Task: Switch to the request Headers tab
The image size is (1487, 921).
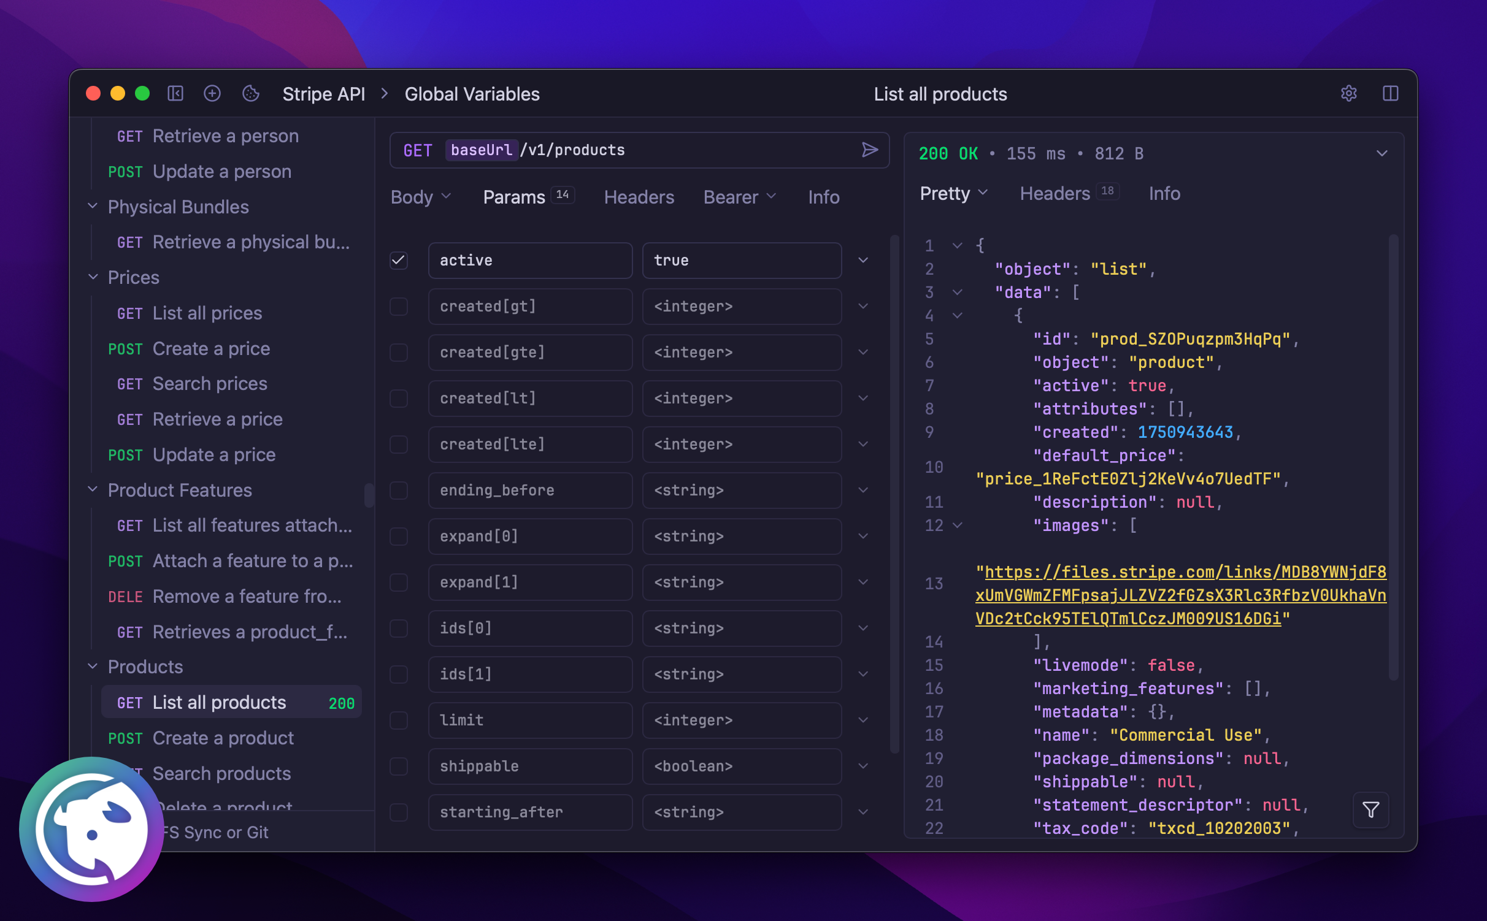Action: pos(639,197)
